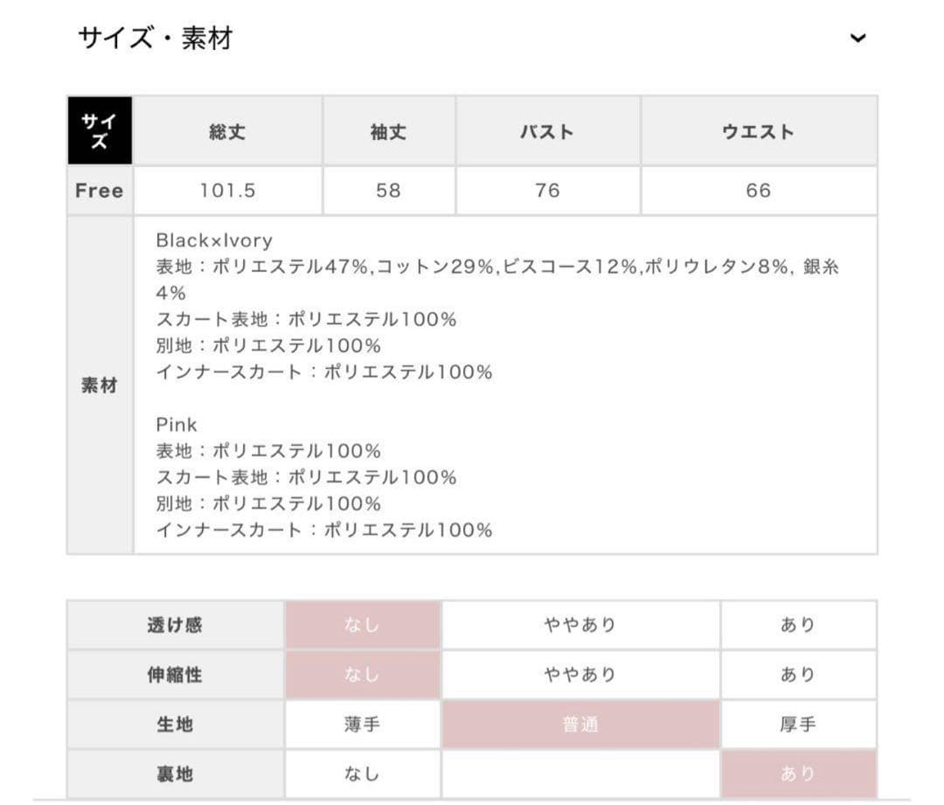Click the 伸縮性 row label
Image resolution: width=944 pixels, height=805 pixels.
175,675
